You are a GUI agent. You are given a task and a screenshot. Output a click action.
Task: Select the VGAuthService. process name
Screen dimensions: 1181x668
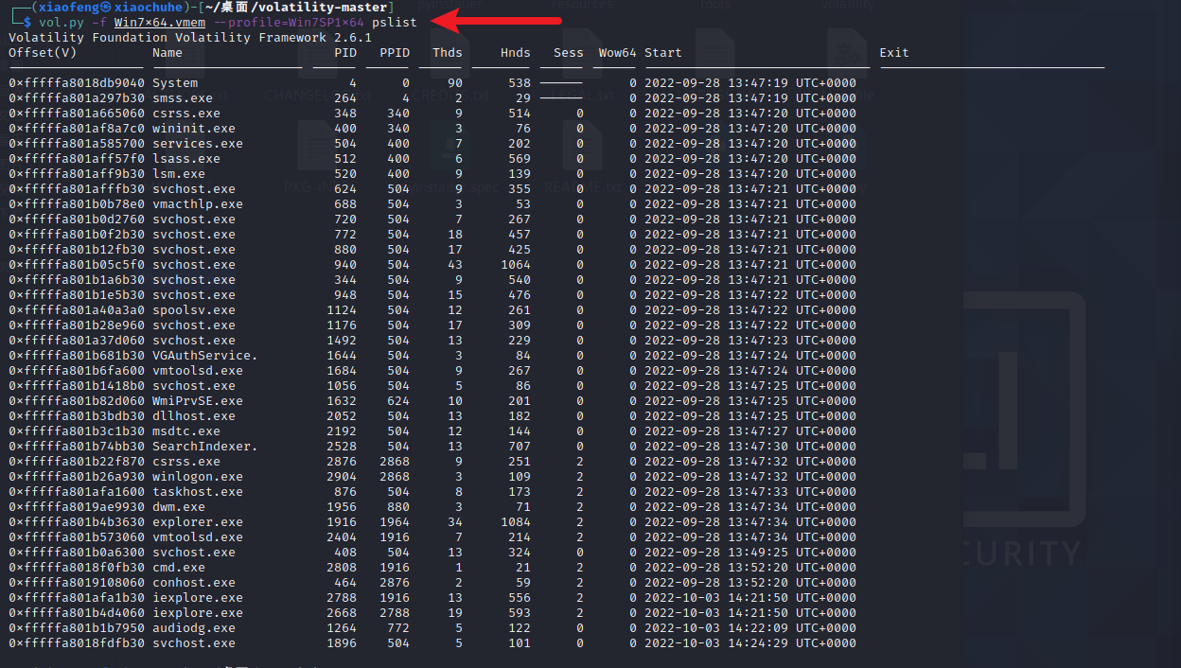tap(205, 355)
